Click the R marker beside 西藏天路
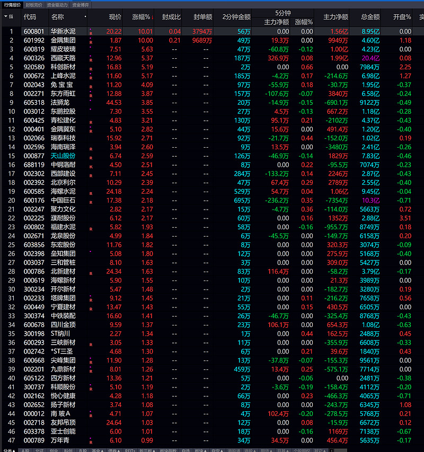Image resolution: width=424 pixels, height=452 pixels. pyautogui.click(x=91, y=60)
